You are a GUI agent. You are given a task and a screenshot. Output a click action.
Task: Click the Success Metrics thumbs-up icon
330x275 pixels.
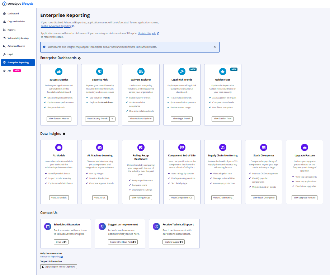(59, 72)
